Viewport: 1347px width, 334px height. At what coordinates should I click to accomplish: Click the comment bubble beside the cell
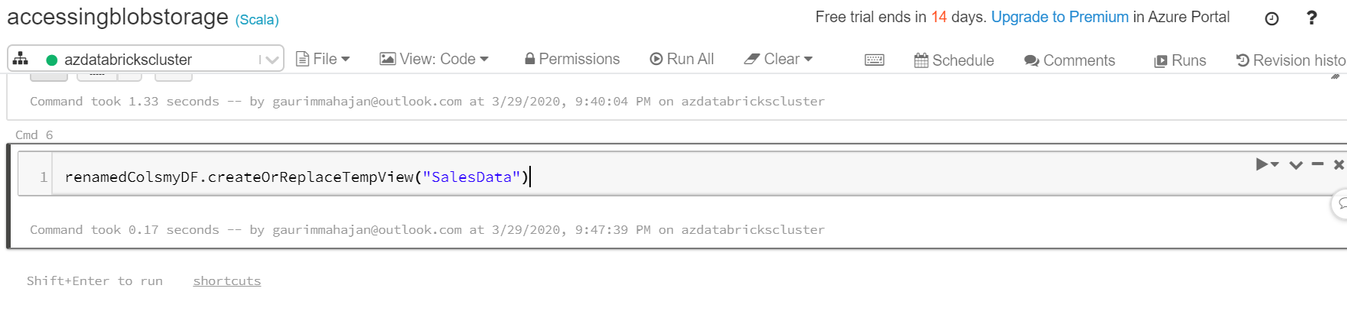[1341, 204]
